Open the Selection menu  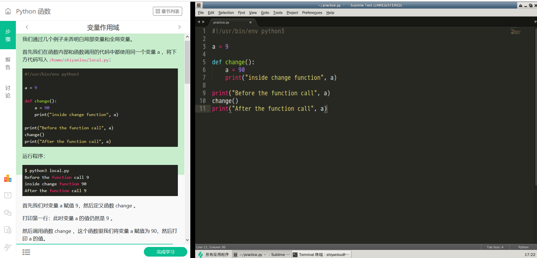(226, 13)
